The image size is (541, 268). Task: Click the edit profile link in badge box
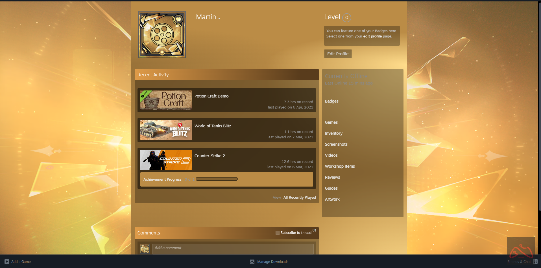372,36
